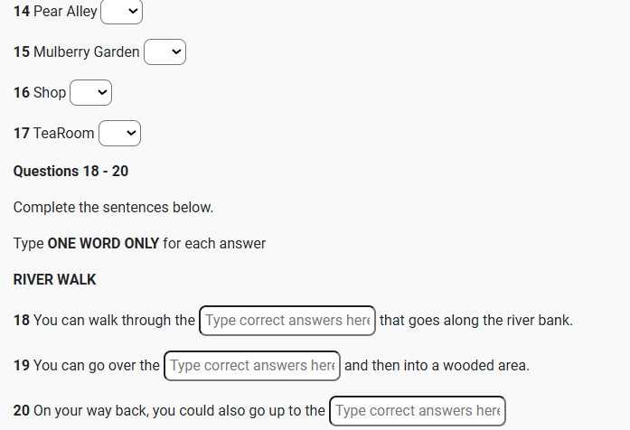
Task: Click "that goes along the river bank" text
Action: (475, 321)
